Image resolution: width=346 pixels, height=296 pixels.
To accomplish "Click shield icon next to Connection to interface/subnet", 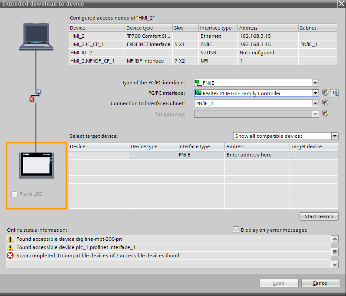I will (325, 103).
